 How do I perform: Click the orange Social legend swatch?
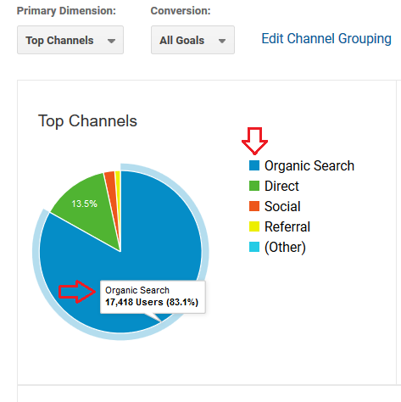coord(254,206)
